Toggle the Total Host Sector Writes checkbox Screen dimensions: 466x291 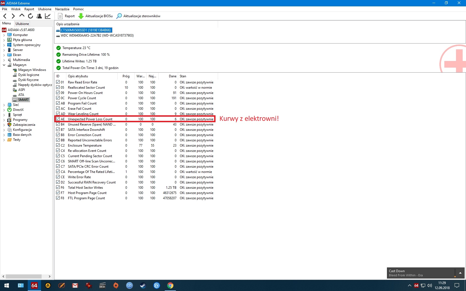(58, 187)
